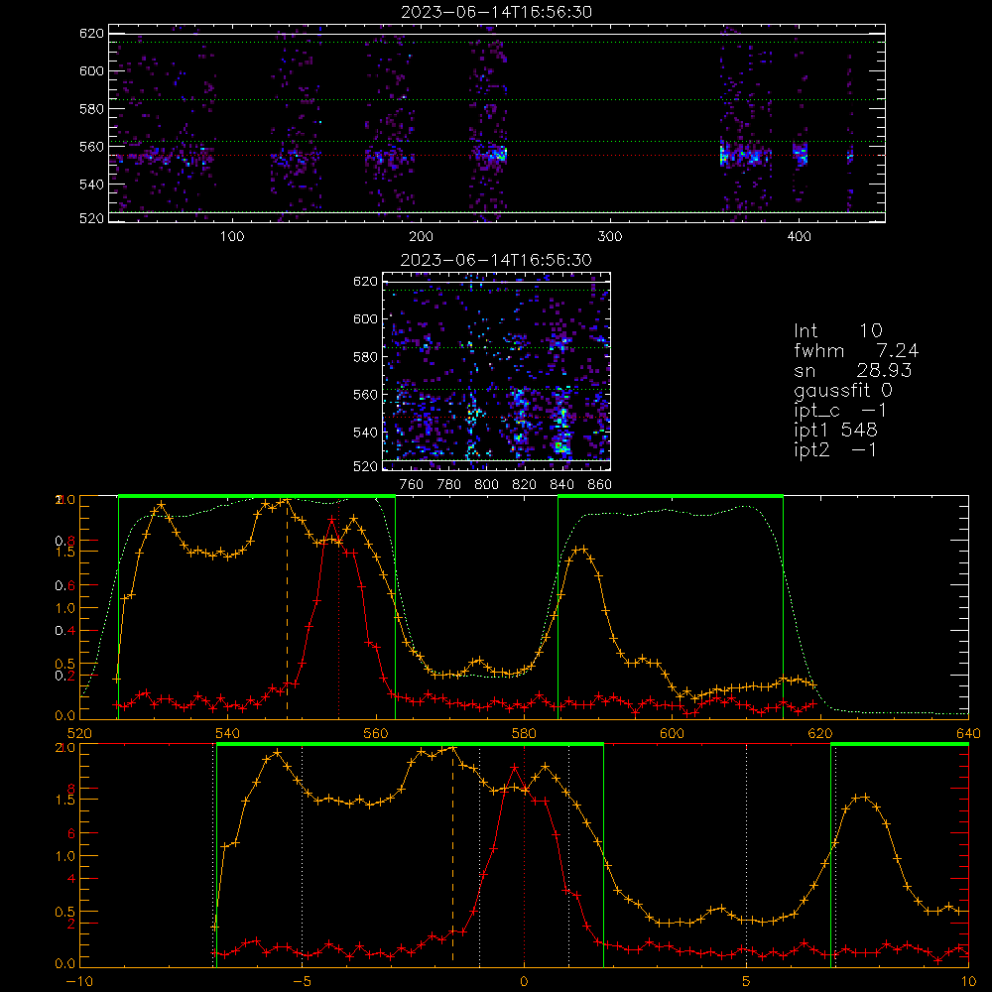The image size is (992, 992).
Task: Click x-axis label '0' of bottom plot
Action: [524, 982]
